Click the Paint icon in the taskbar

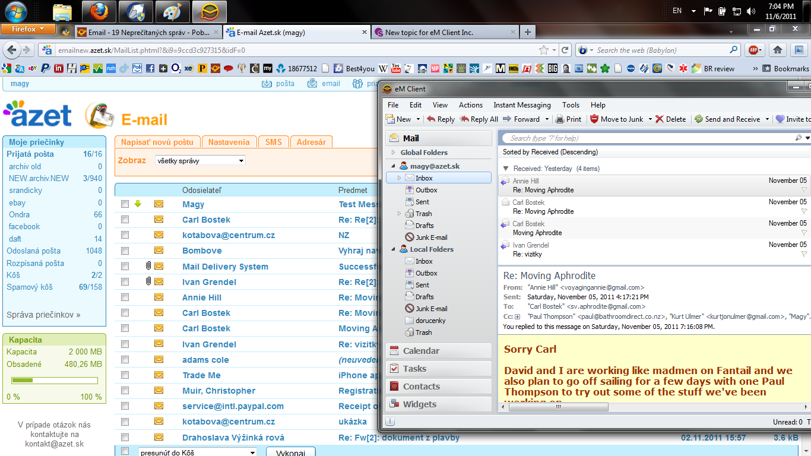pyautogui.click(x=173, y=11)
